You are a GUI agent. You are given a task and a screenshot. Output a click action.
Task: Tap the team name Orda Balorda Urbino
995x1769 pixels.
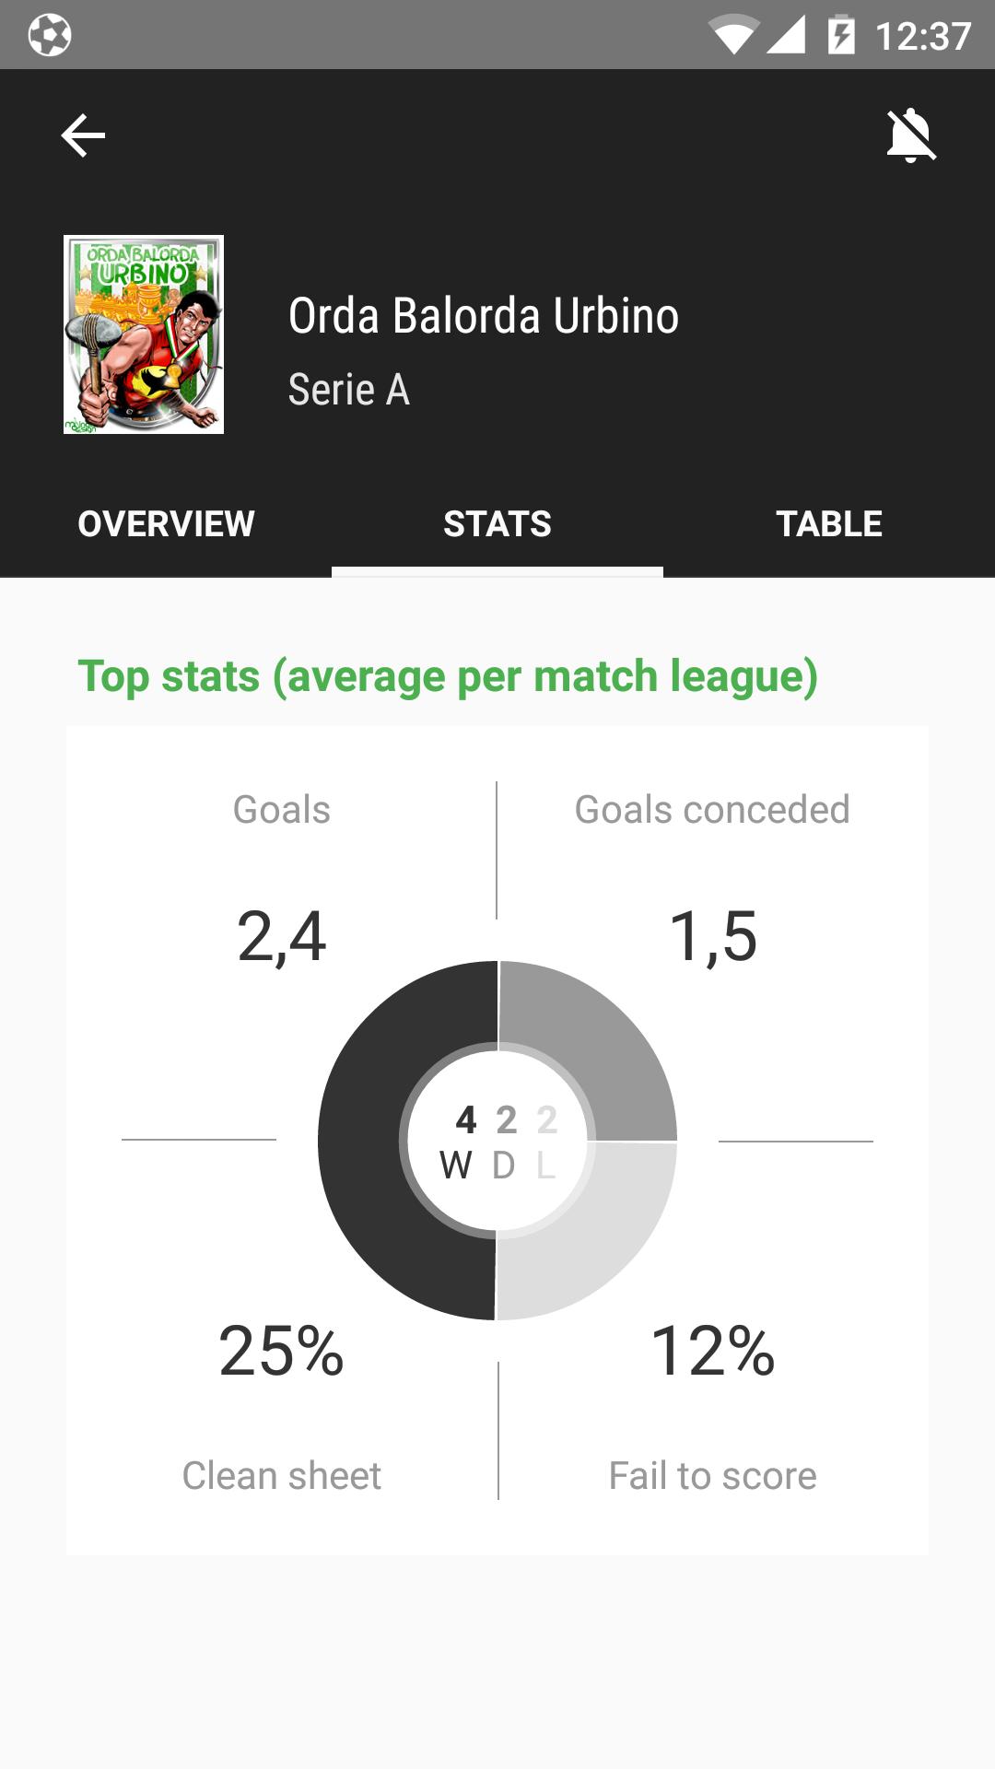tap(483, 314)
